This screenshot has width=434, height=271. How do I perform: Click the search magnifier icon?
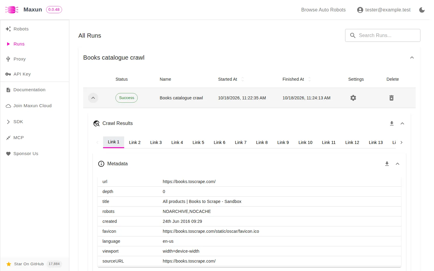(353, 36)
